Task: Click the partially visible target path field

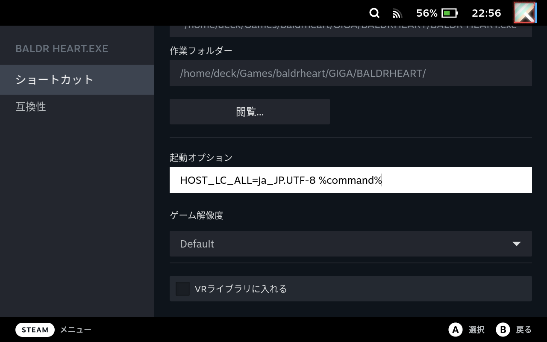Action: click(x=351, y=31)
